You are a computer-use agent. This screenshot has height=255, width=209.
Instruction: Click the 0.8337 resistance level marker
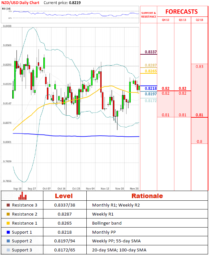coord(151,52)
